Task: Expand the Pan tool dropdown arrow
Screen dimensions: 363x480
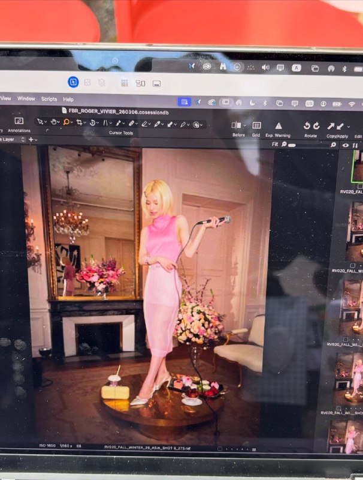Action: [58, 122]
